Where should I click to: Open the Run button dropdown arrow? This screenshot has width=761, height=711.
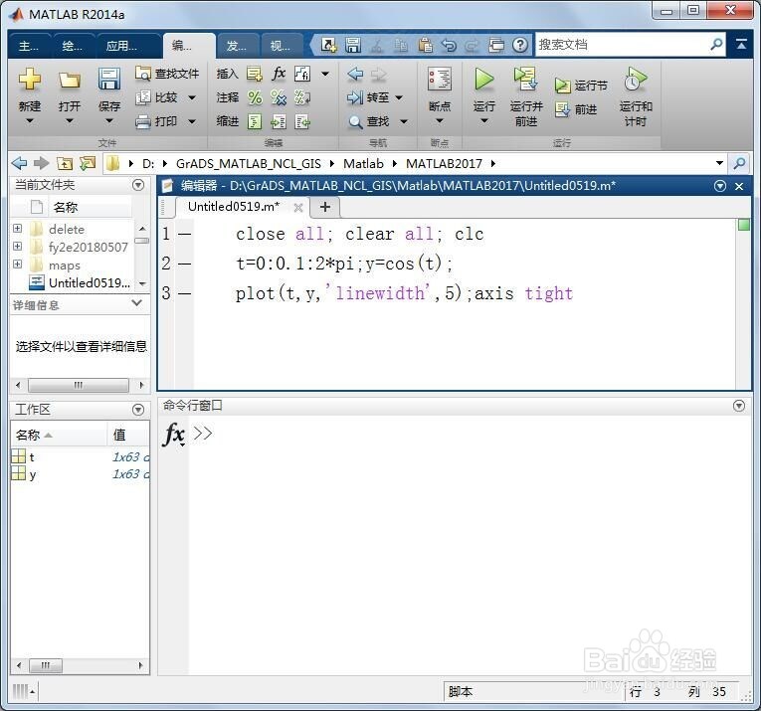click(x=483, y=120)
